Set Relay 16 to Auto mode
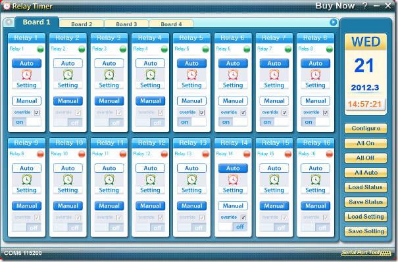Viewport: 398px width, 262px height. 316,168
